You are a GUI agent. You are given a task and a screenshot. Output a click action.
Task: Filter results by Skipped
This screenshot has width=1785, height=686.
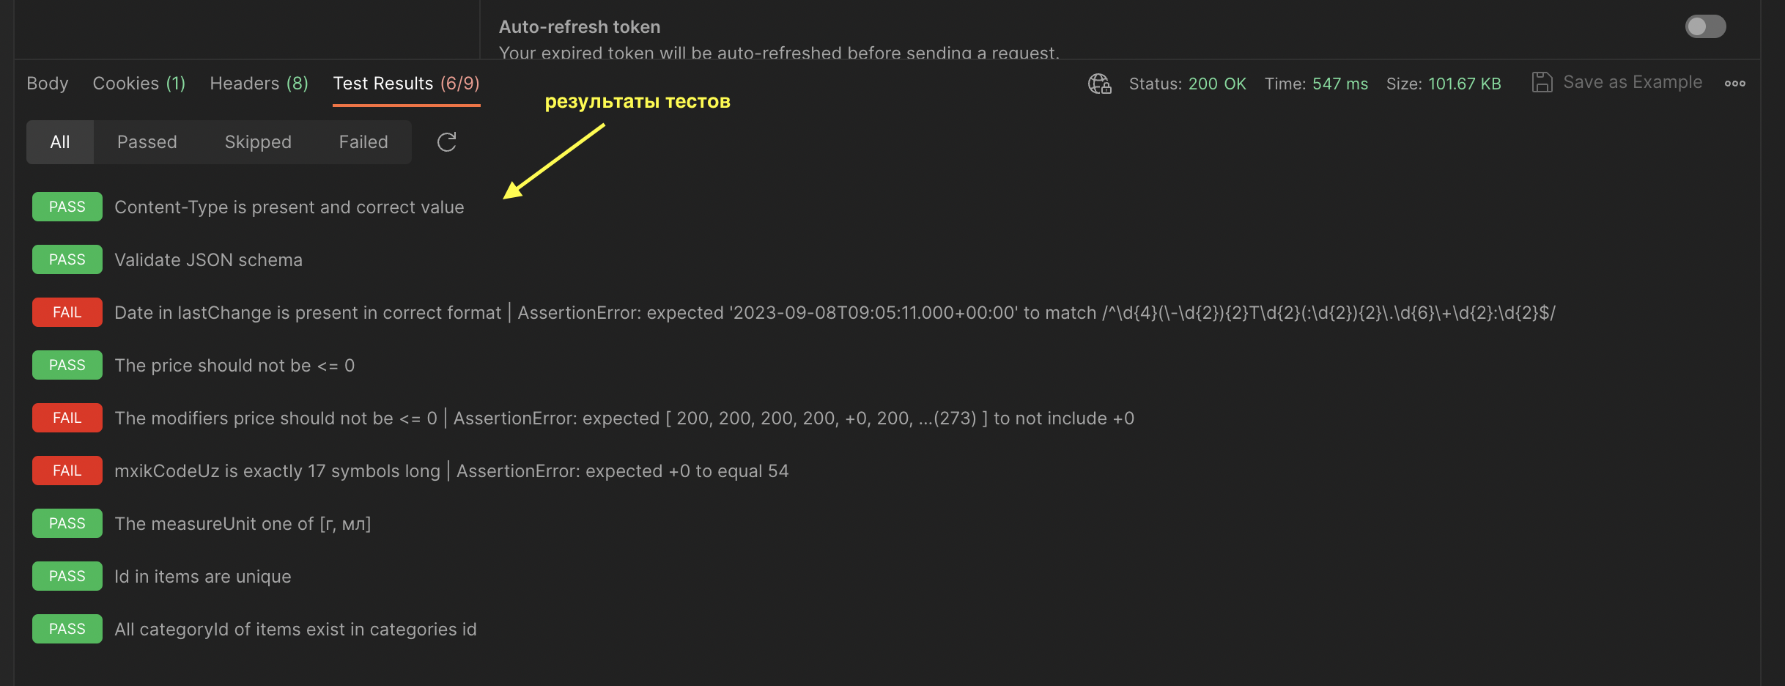point(258,142)
